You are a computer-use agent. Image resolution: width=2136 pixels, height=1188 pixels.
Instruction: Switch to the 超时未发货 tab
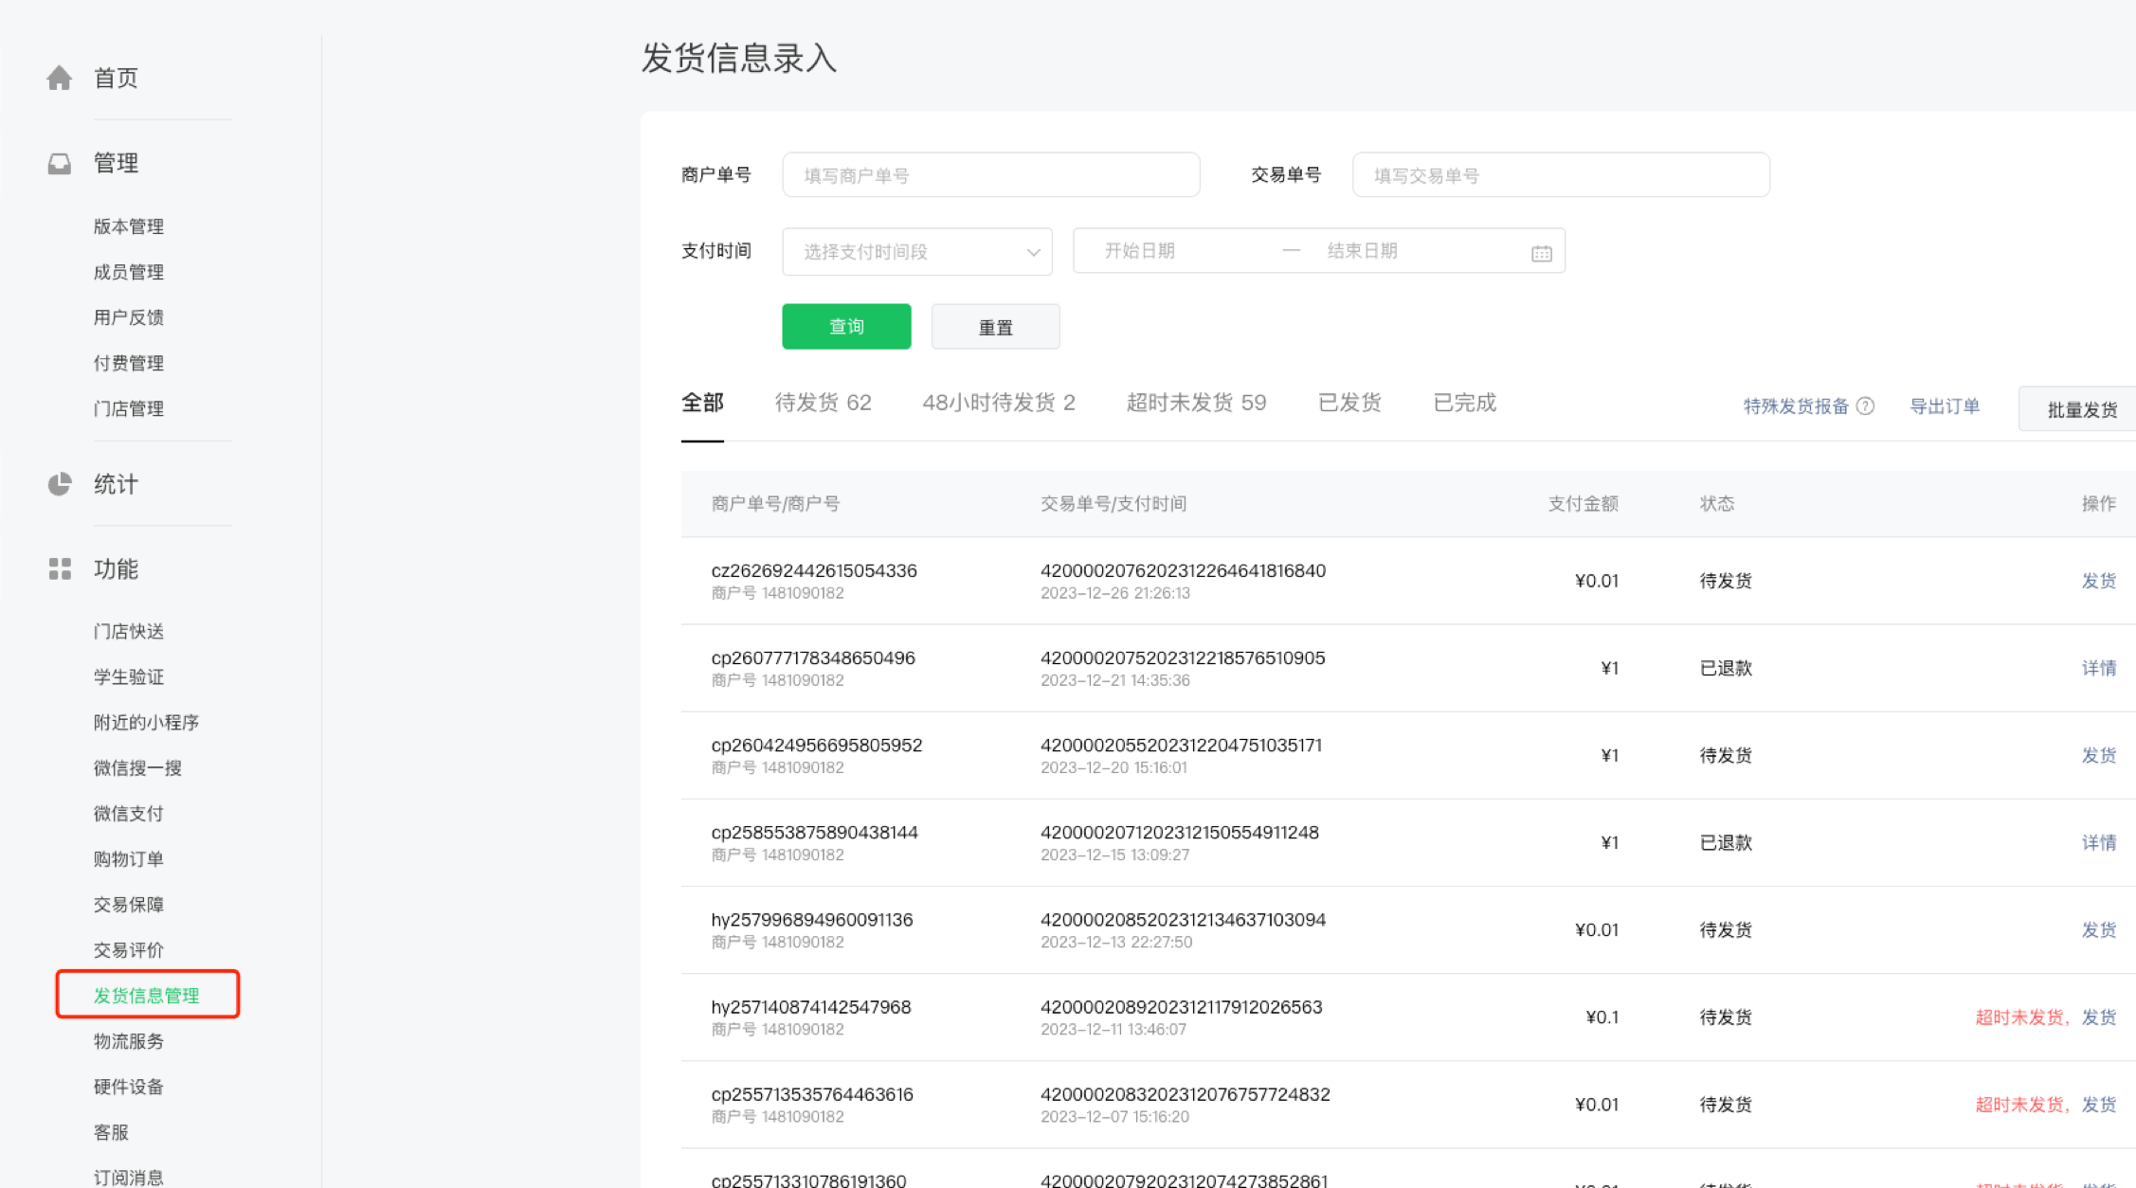(1196, 402)
